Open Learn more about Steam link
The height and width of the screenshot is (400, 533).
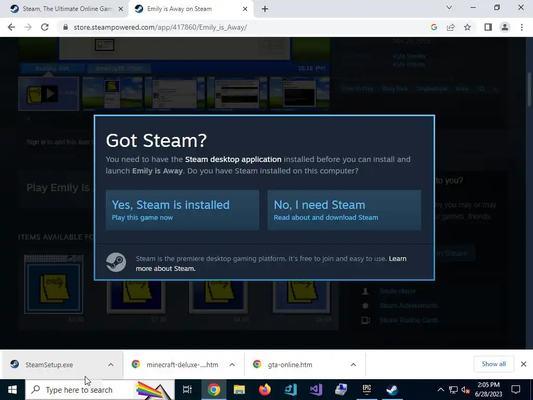click(x=271, y=264)
